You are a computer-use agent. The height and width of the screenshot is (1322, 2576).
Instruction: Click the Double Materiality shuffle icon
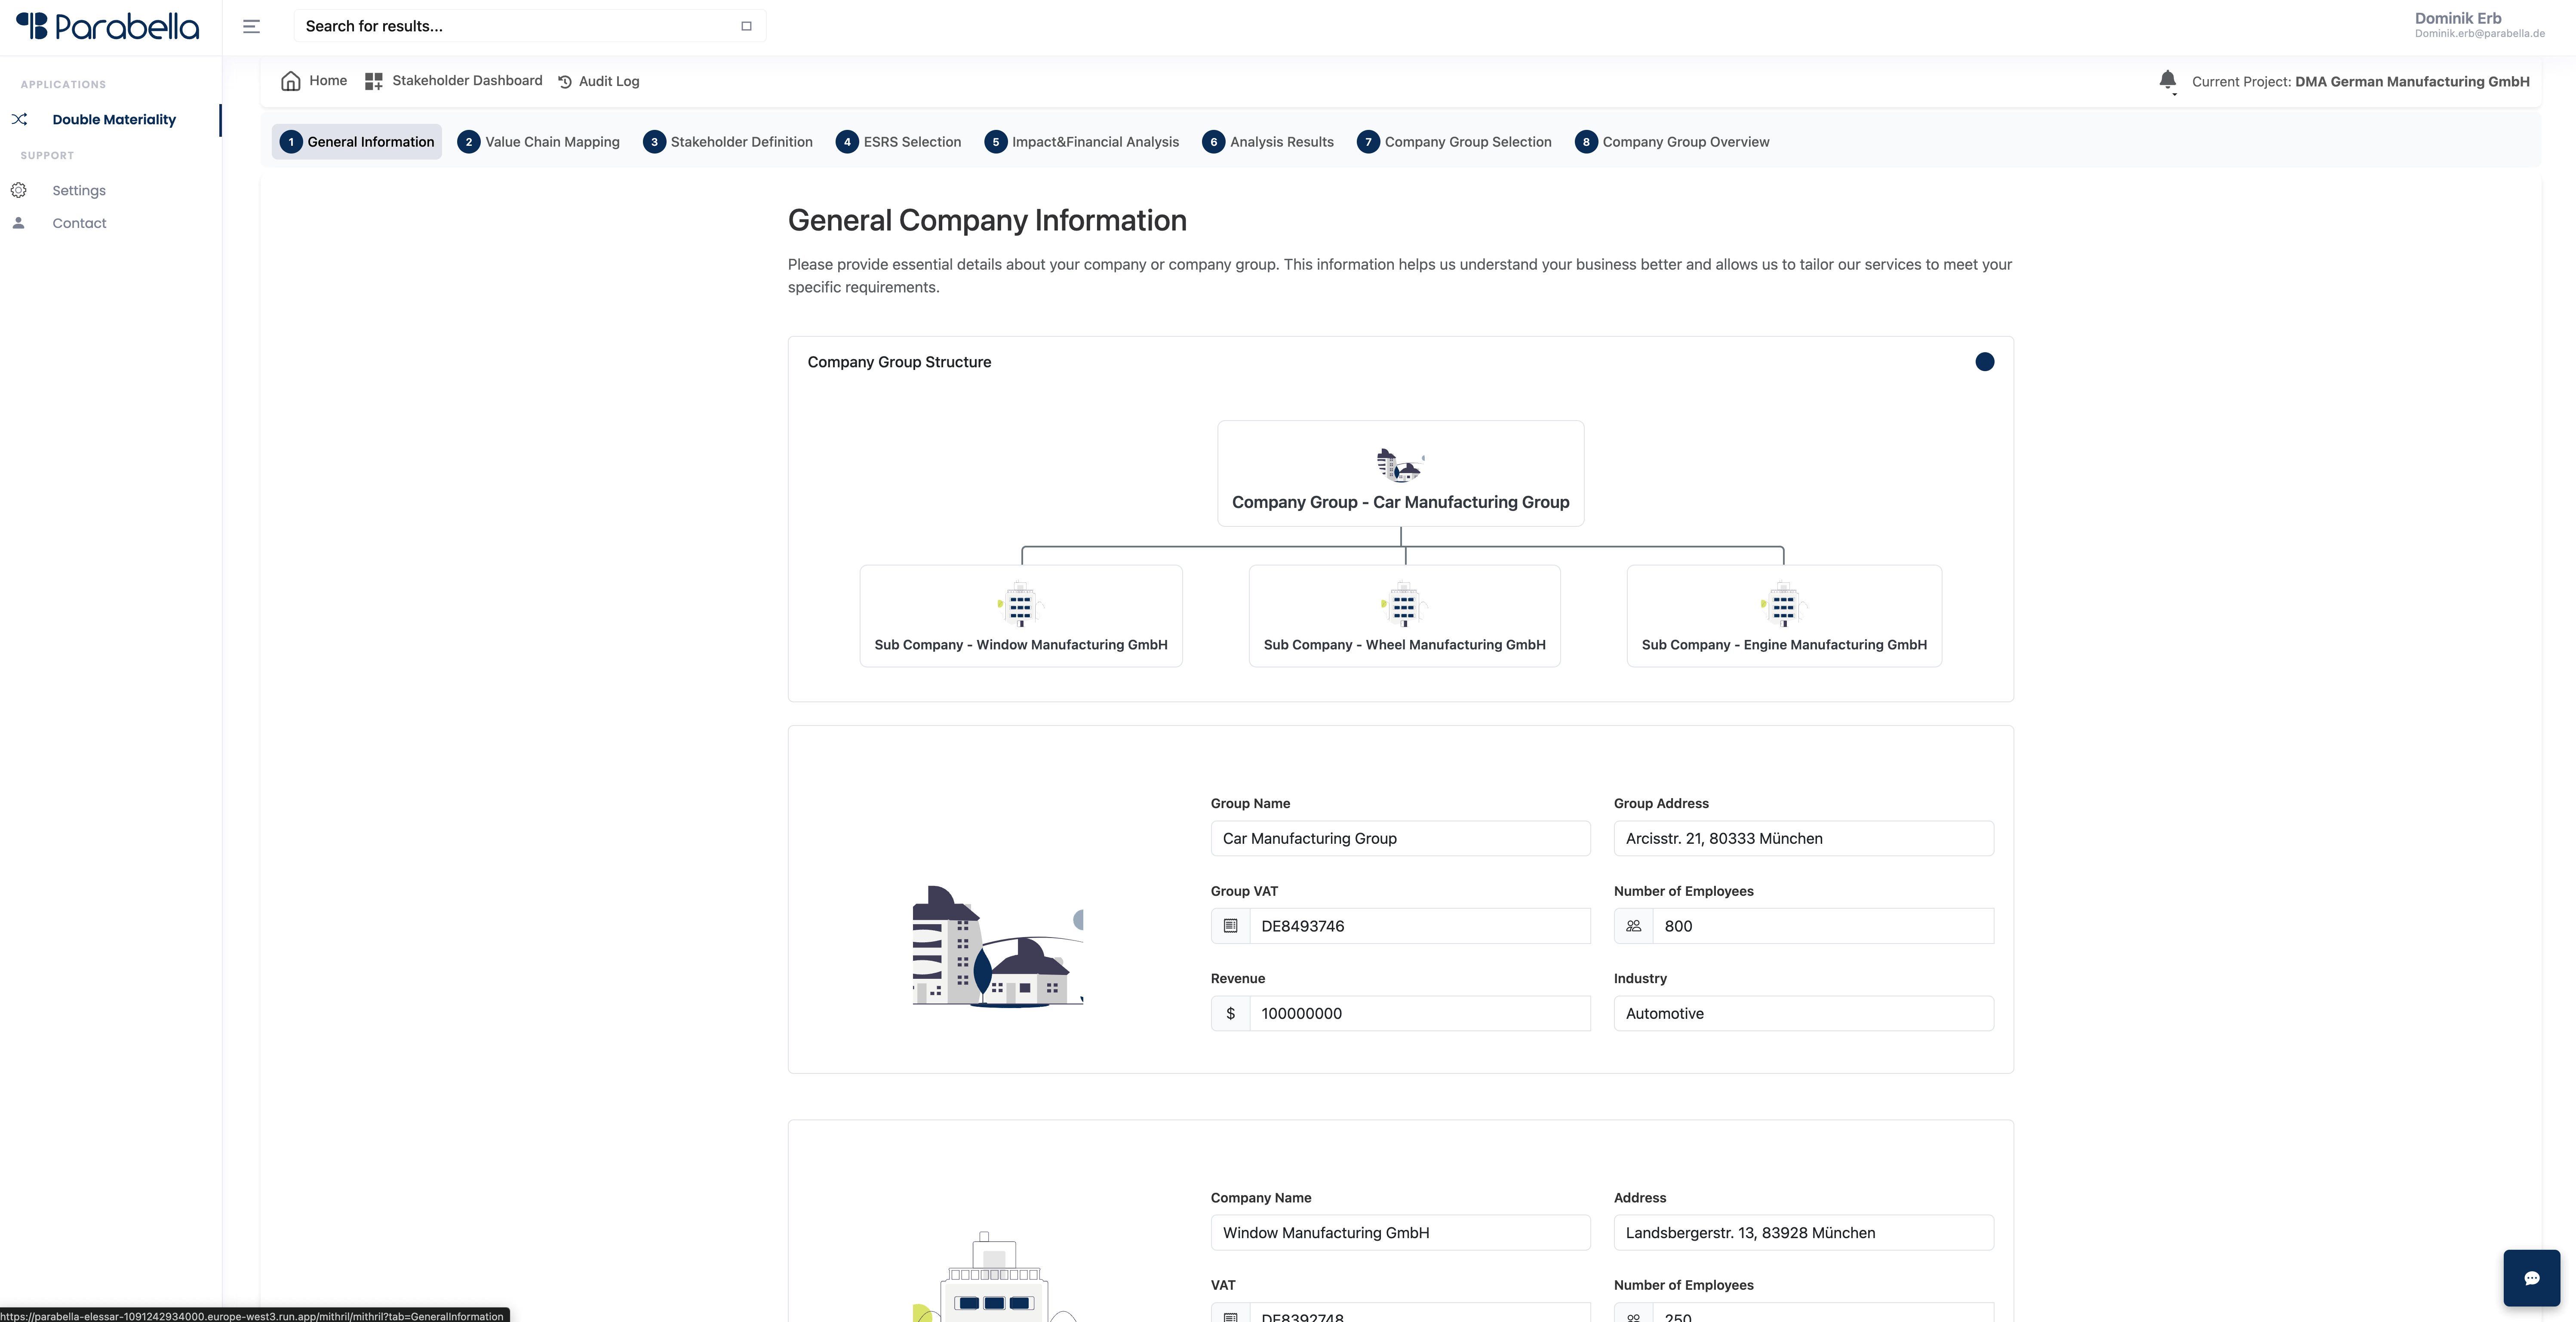pyautogui.click(x=19, y=119)
